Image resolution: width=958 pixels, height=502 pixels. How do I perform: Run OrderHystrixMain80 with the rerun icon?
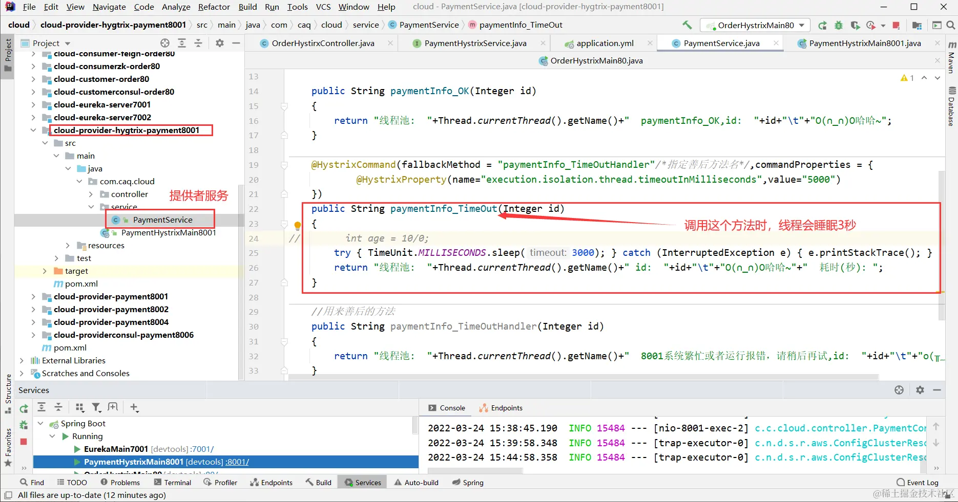822,25
